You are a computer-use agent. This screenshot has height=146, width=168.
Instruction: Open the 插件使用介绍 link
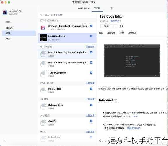click(x=134, y=128)
